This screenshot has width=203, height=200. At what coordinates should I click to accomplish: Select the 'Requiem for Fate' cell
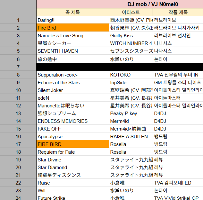tap(72, 152)
